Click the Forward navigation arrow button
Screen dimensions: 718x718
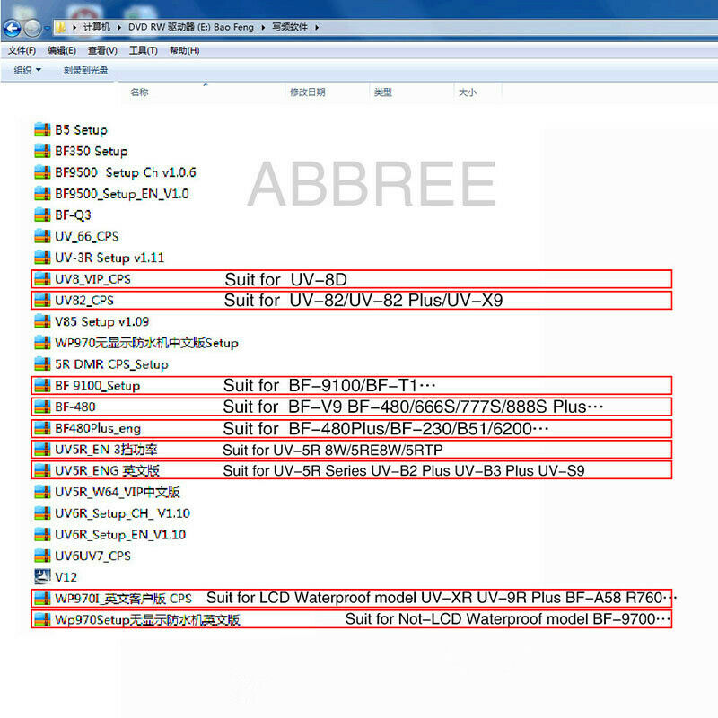32,27
